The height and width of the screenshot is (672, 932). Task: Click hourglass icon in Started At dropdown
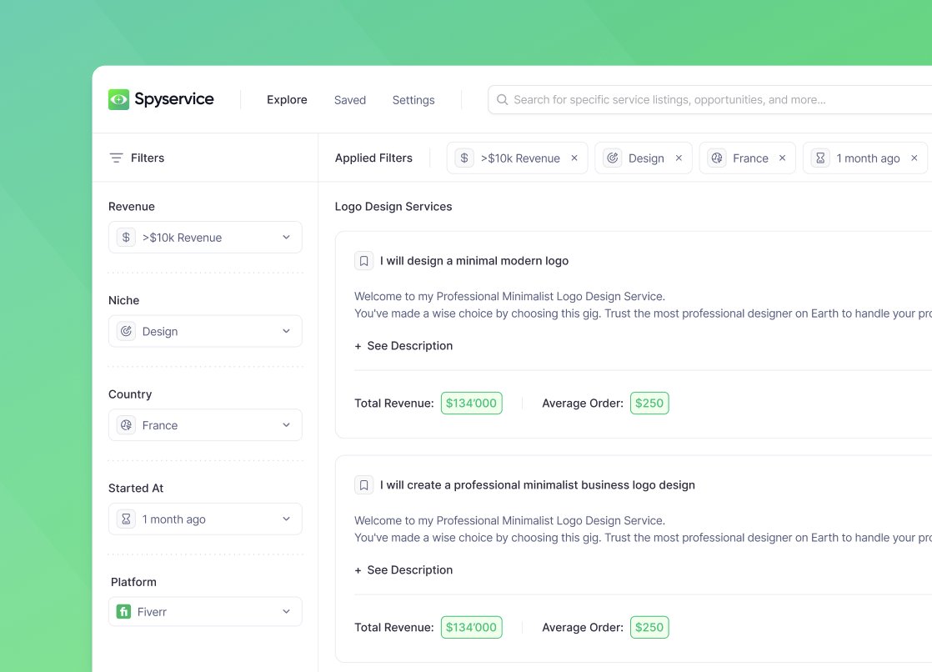click(x=126, y=519)
